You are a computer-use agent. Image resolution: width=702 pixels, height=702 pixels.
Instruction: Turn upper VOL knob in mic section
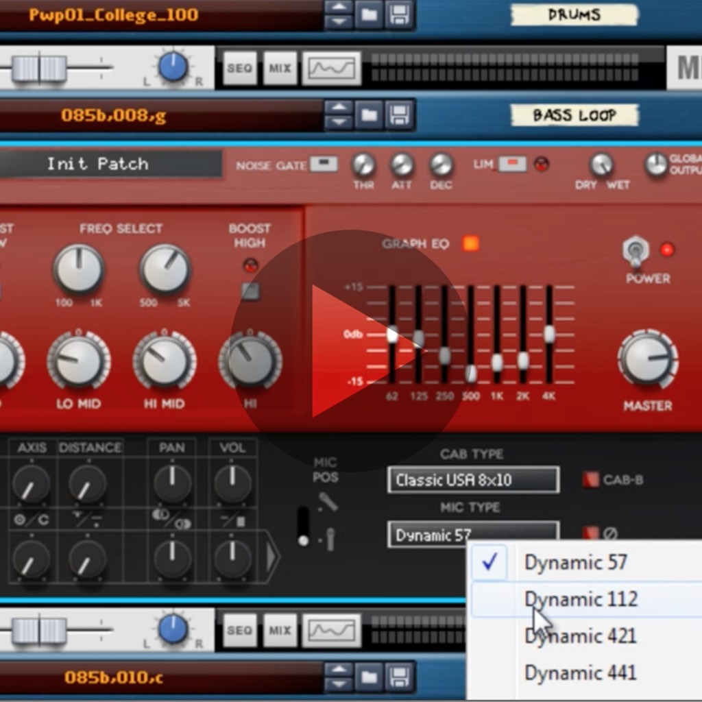click(232, 483)
